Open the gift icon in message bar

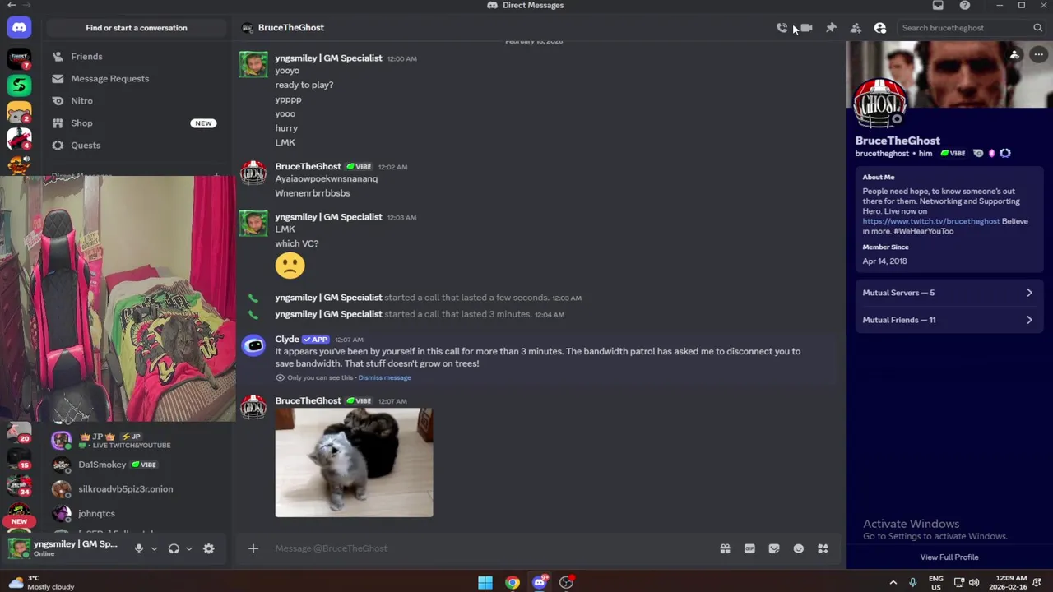point(726,548)
